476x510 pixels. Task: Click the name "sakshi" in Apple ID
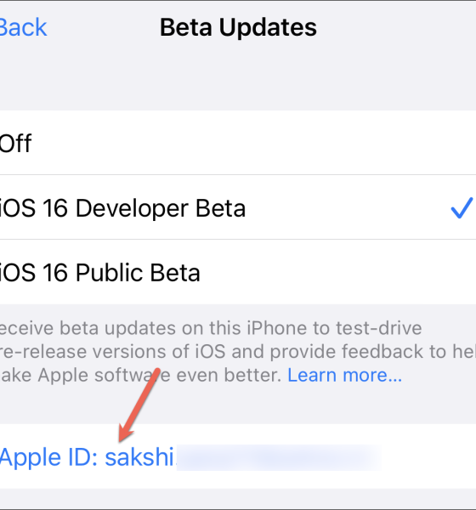[x=139, y=457]
